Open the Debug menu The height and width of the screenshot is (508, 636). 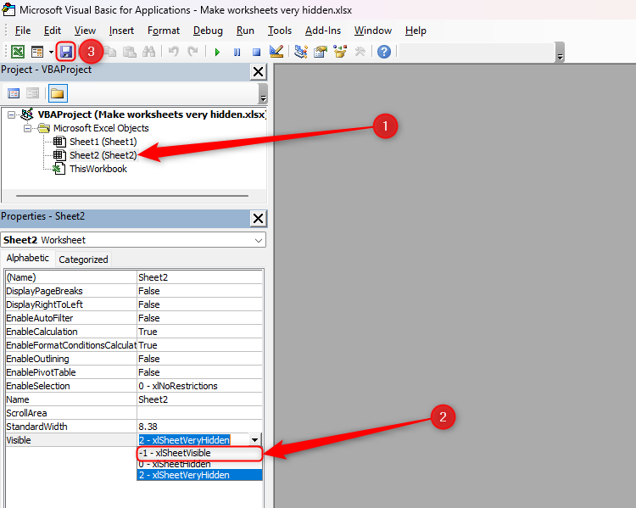(x=208, y=31)
